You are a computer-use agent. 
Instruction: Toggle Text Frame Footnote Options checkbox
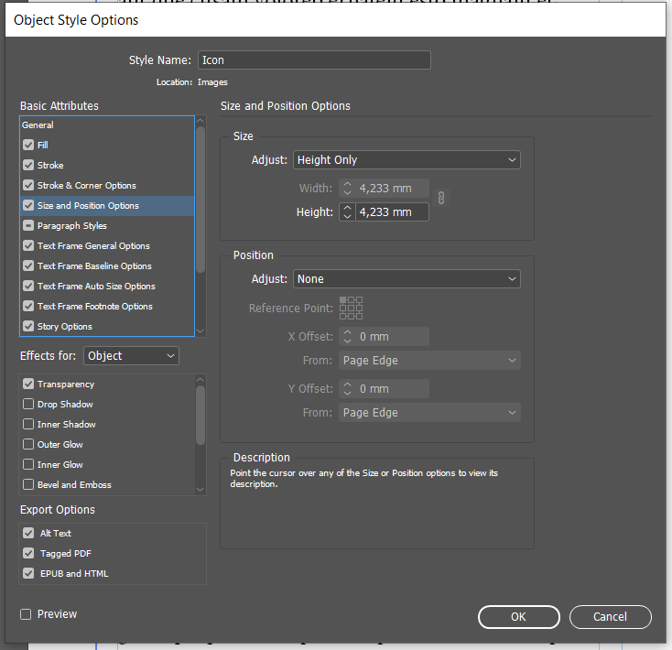[x=28, y=306]
